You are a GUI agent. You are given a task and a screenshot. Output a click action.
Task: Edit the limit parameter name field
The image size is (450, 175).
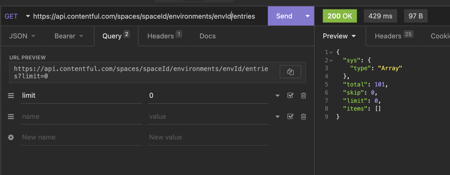pos(81,96)
